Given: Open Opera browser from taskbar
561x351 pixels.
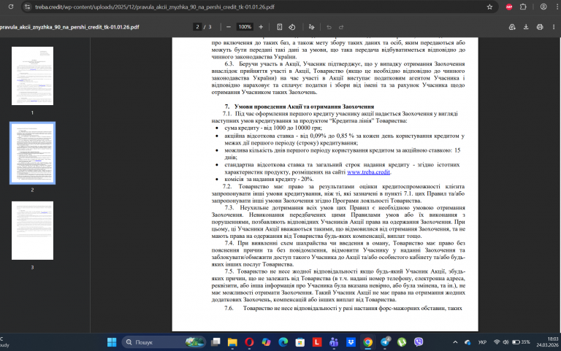Looking at the screenshot, I should pyautogui.click(x=249, y=342).
